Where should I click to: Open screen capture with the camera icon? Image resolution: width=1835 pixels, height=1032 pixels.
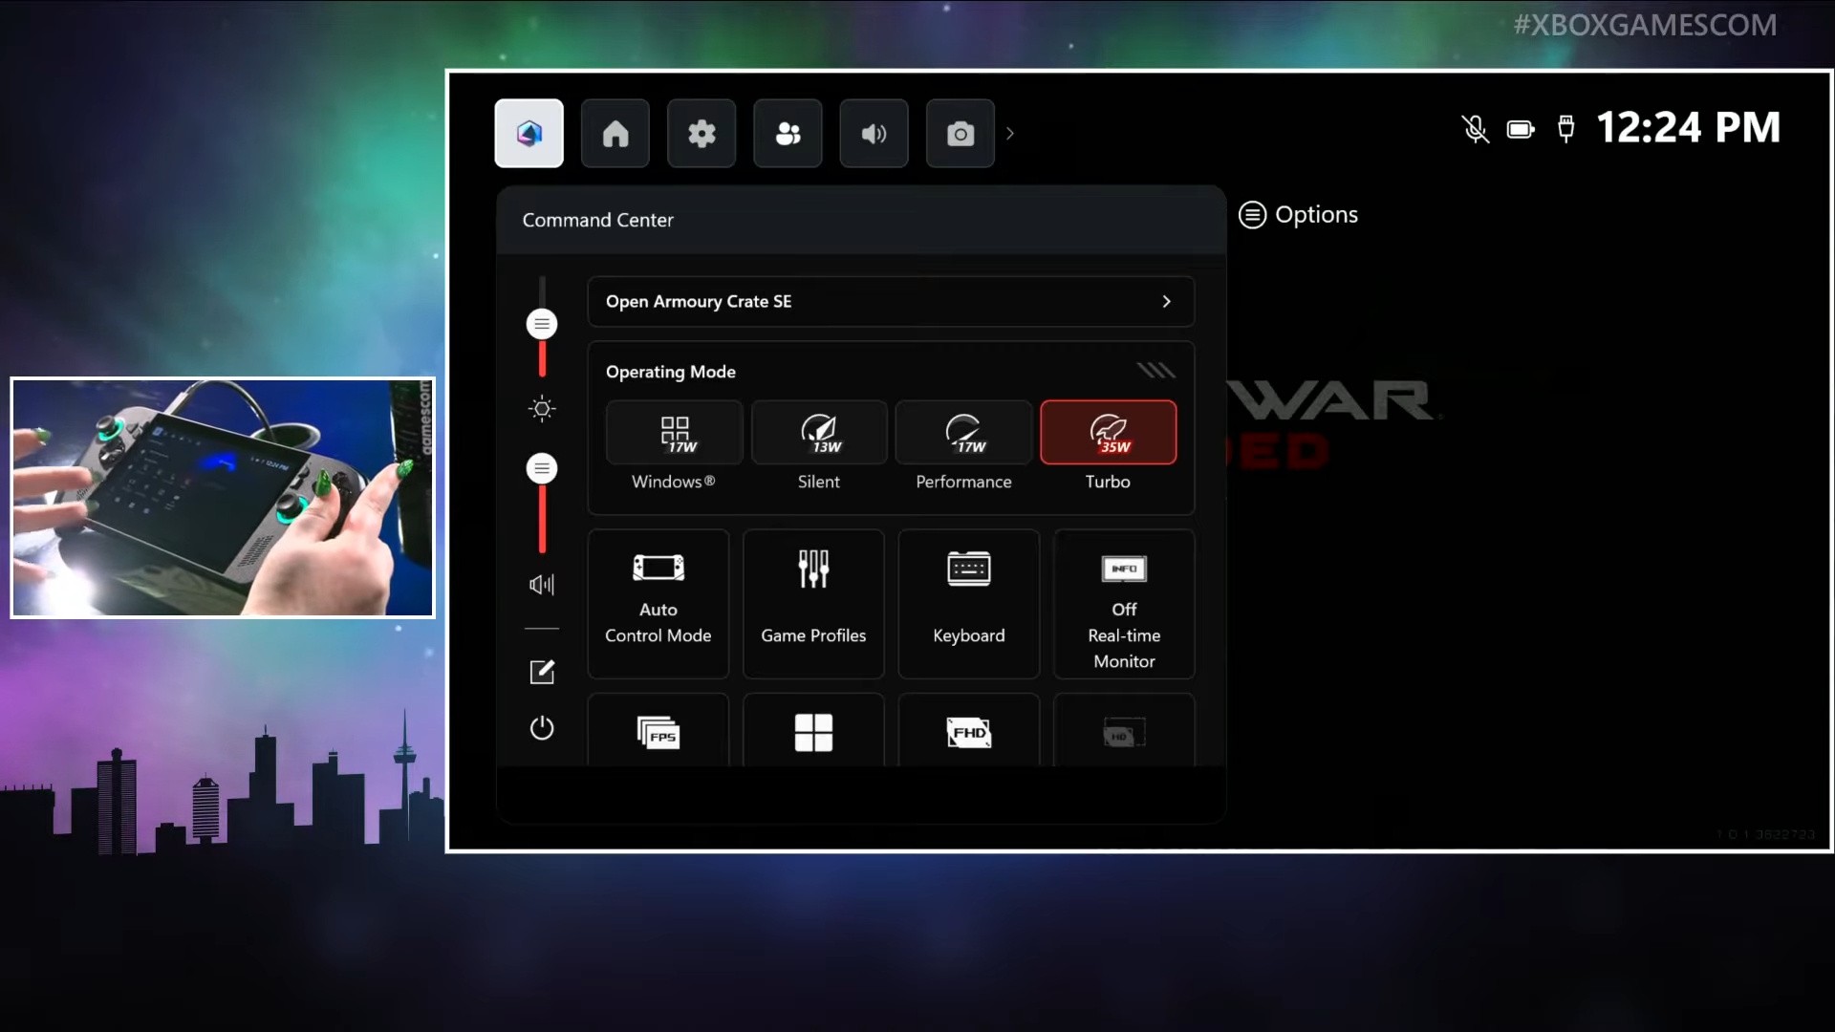click(x=960, y=134)
